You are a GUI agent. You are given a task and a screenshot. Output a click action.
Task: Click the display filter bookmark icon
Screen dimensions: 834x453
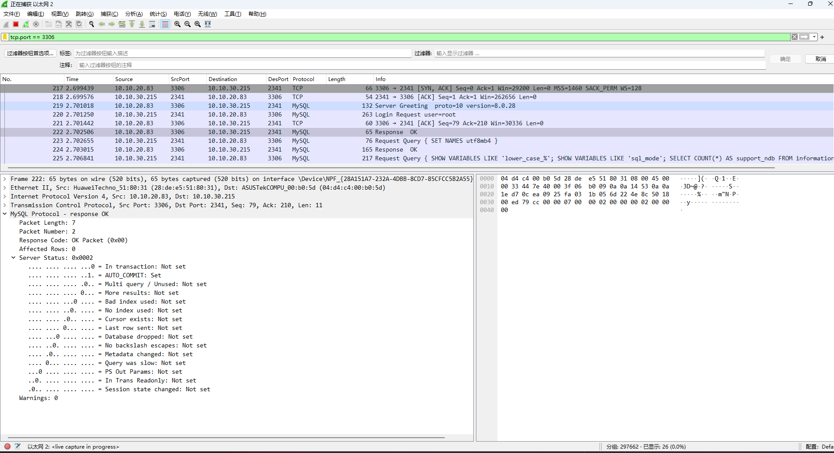tap(5, 37)
